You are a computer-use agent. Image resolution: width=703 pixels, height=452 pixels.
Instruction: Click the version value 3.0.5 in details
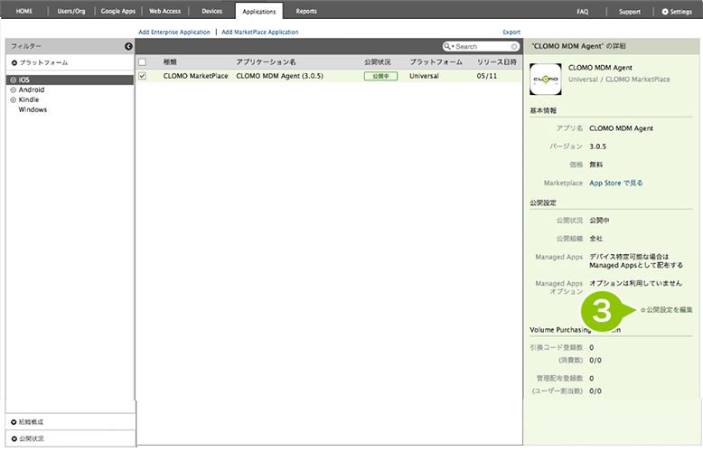597,146
